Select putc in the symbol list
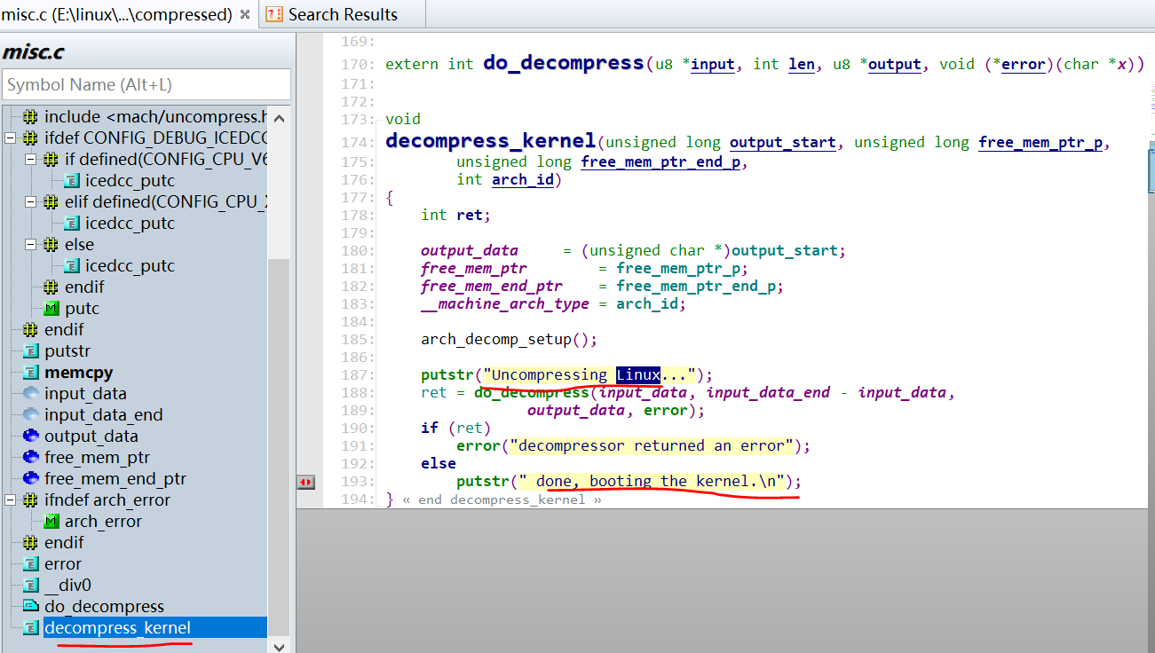The height and width of the screenshot is (653, 1155). tap(82, 309)
